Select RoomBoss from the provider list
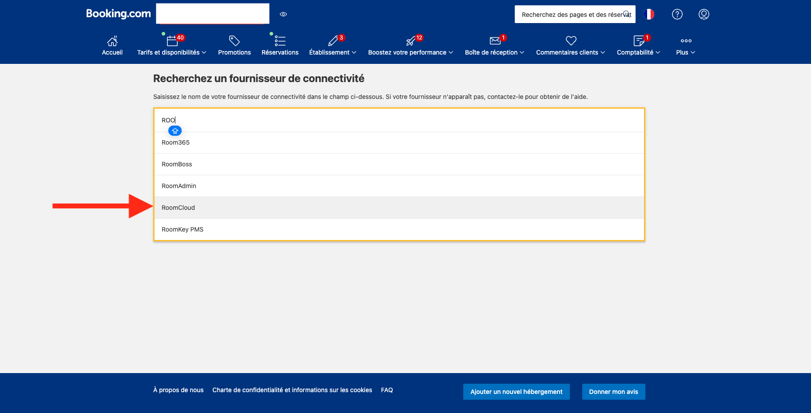 399,164
